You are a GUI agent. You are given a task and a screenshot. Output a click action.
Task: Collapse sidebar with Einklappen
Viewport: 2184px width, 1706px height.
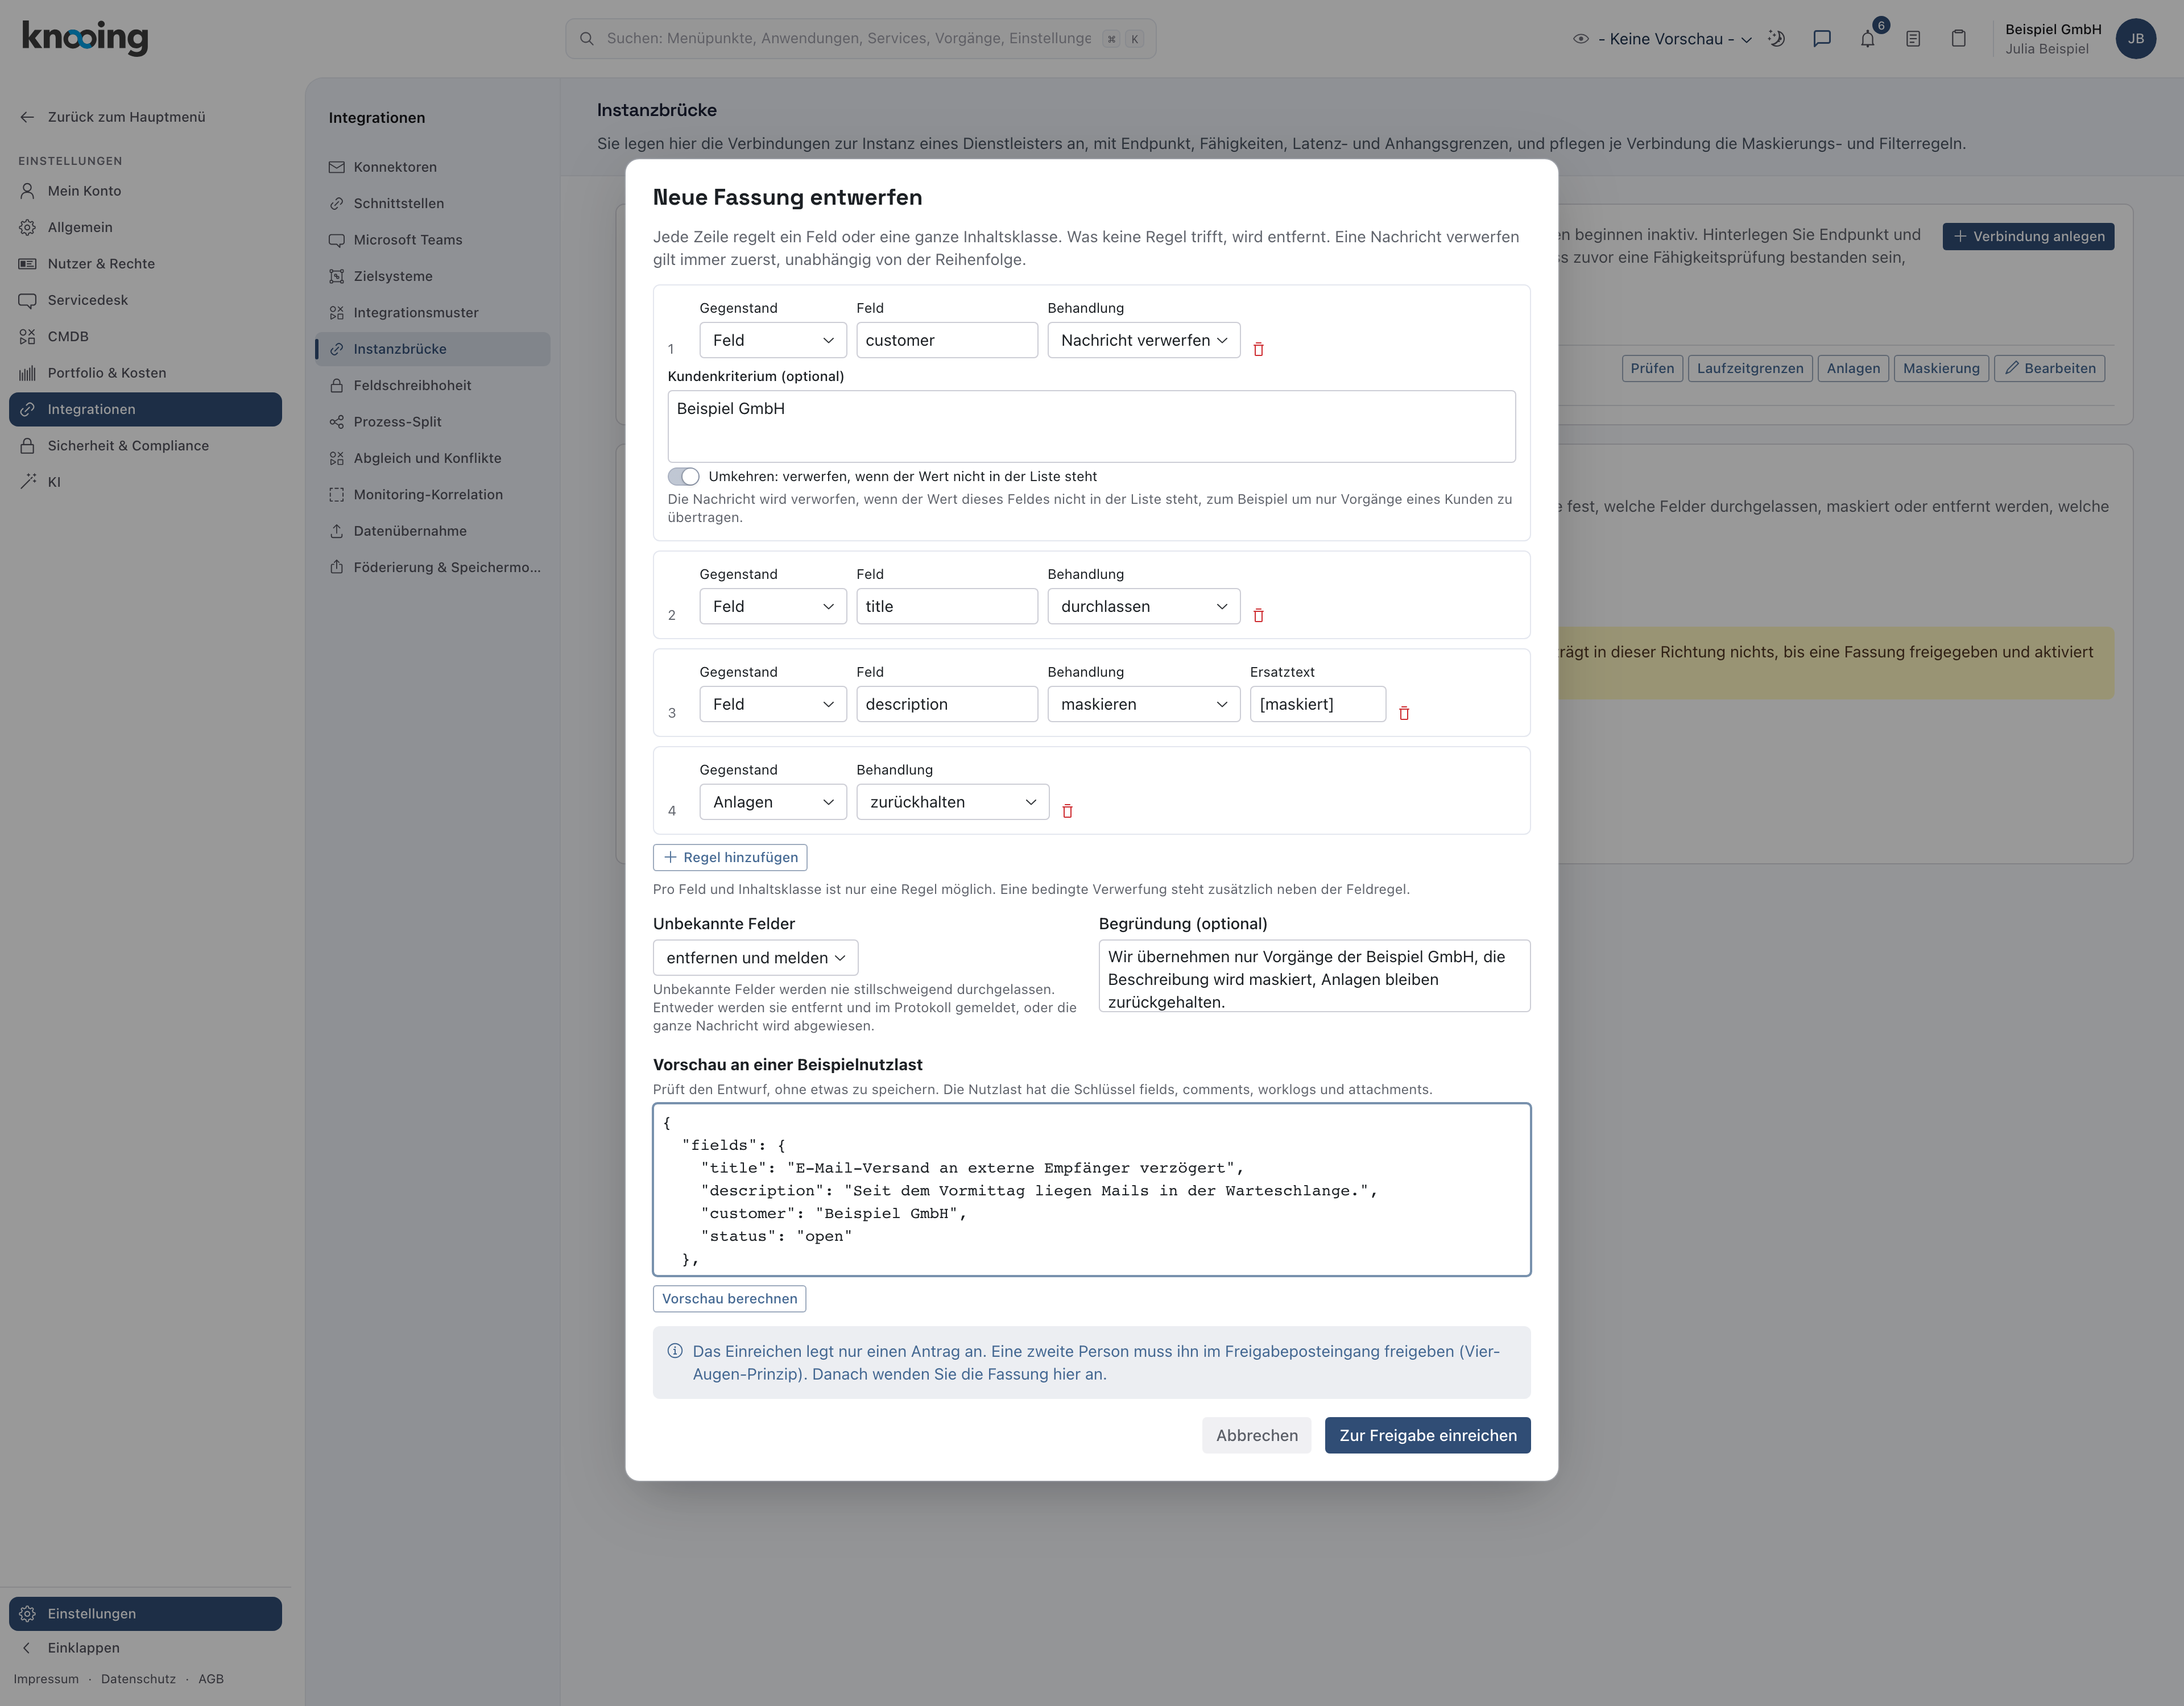(x=145, y=1648)
